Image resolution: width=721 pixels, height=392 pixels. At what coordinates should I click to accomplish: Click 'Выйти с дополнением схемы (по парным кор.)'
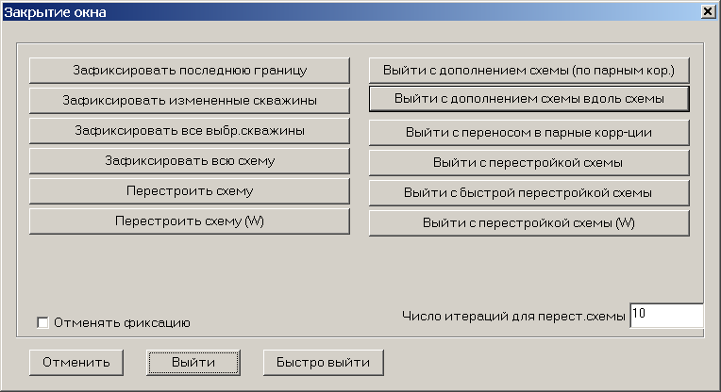(528, 71)
